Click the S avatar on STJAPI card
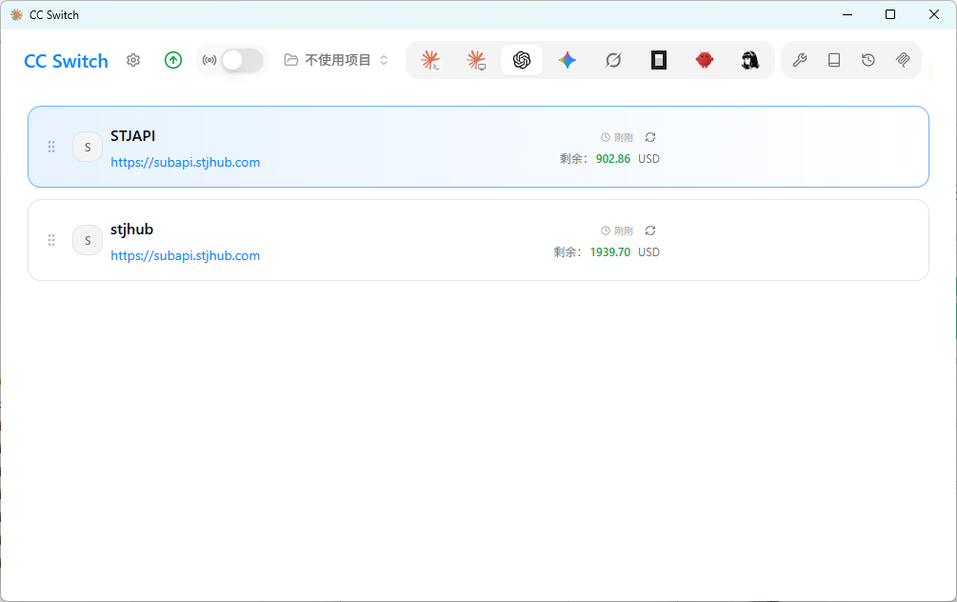Image resolution: width=957 pixels, height=602 pixels. [88, 147]
